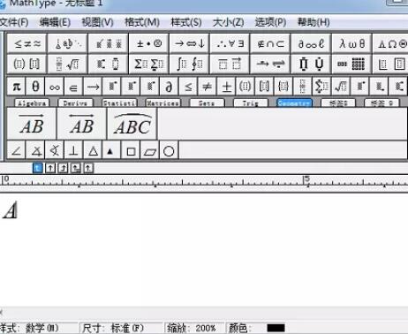This screenshot has height=334, width=408.
Task: Select the highlighted Geometry tab
Action: [x=294, y=102]
